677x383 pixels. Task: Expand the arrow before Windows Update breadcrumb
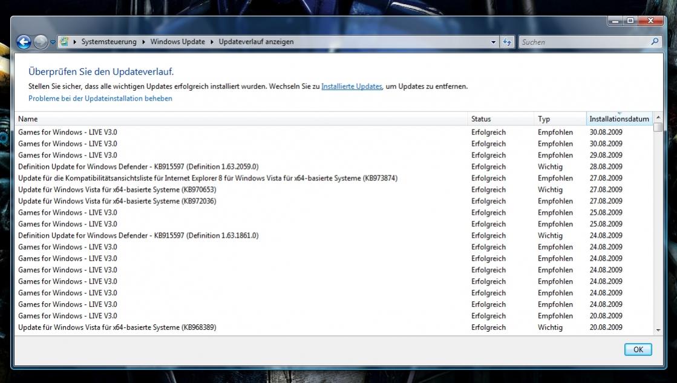143,42
